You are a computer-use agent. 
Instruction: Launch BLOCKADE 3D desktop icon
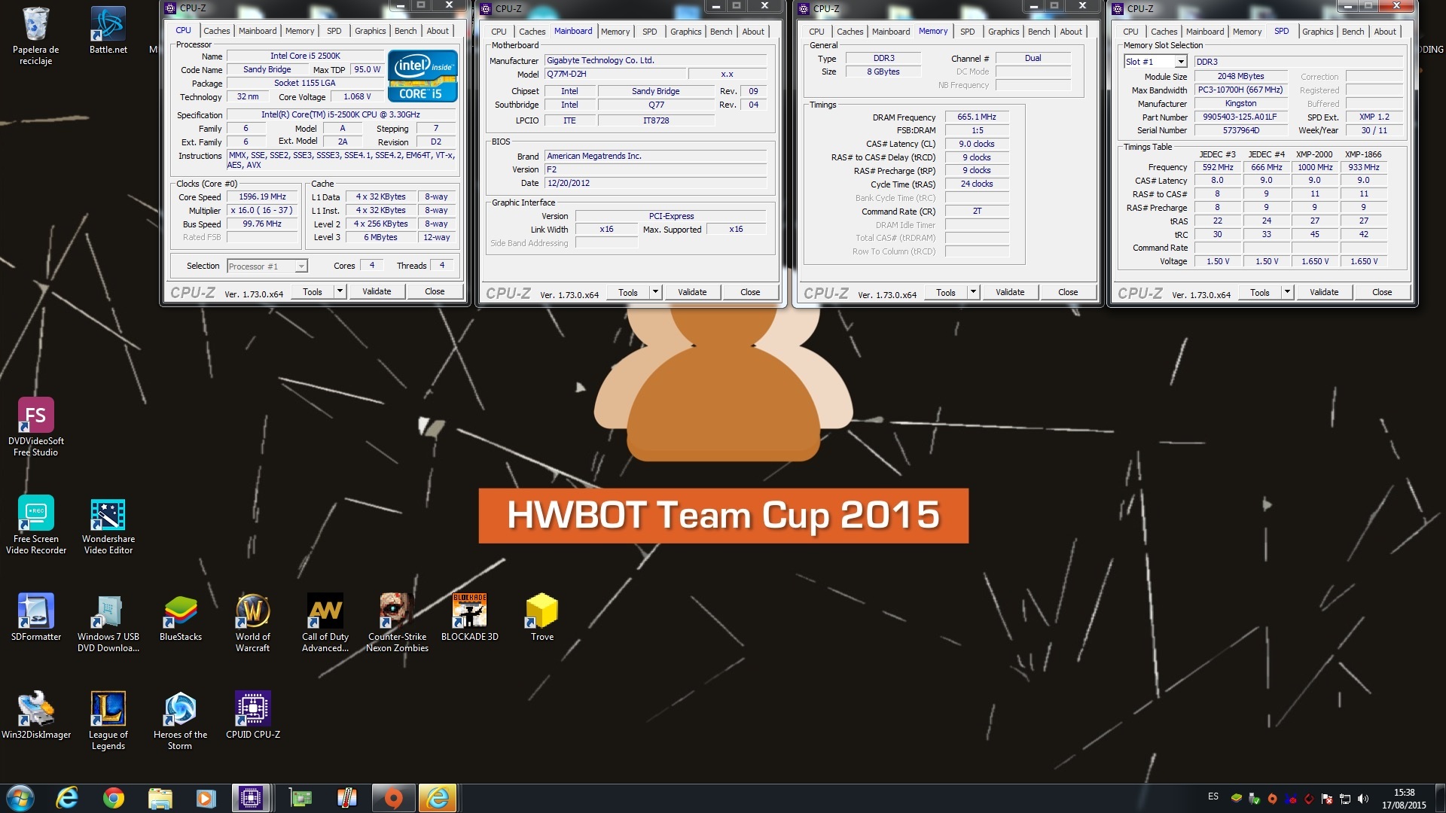469,617
